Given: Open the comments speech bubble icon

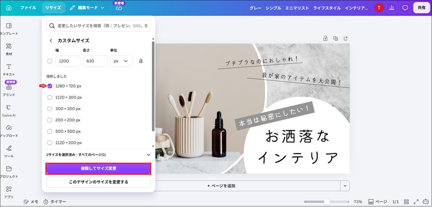Looking at the screenshot, I should (405, 8).
